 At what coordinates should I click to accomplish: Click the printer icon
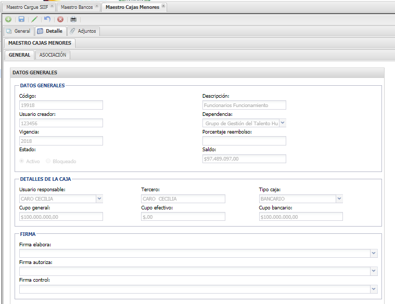click(x=73, y=19)
